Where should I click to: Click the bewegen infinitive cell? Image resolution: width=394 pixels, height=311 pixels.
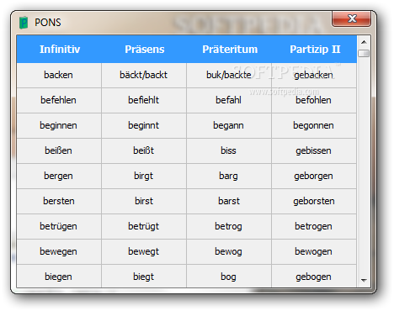pyautogui.click(x=59, y=251)
